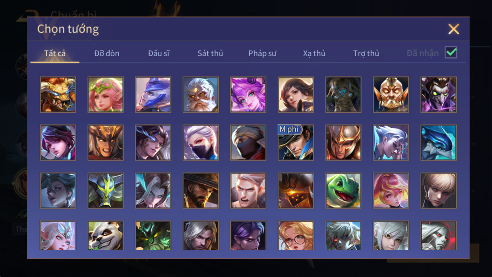This screenshot has height=277, width=492.
Task: Toggle the 'Đã nhận' checkbox
Action: click(451, 52)
